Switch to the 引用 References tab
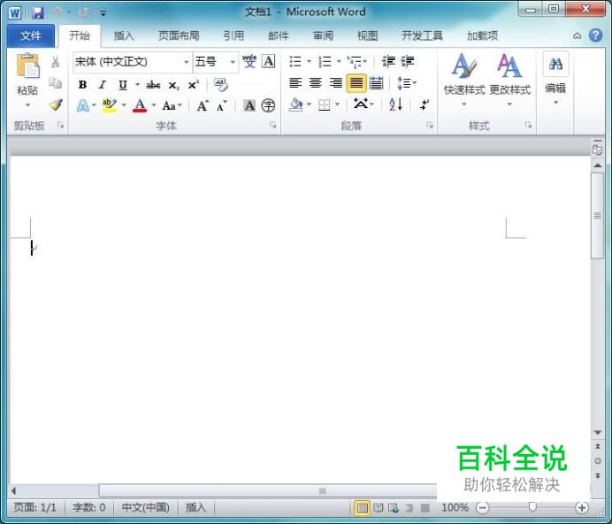 click(233, 36)
